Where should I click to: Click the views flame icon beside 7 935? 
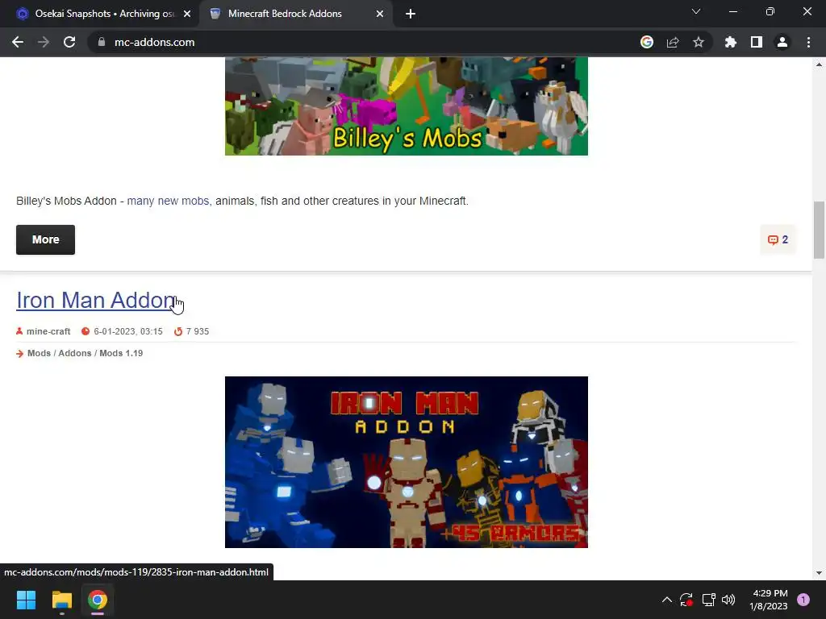pos(178,331)
